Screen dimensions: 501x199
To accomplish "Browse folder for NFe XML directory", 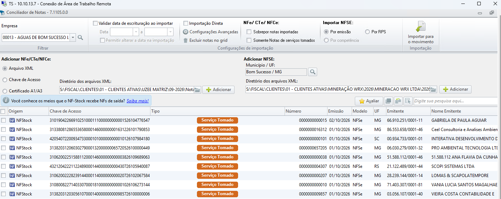I will click(x=198, y=90).
